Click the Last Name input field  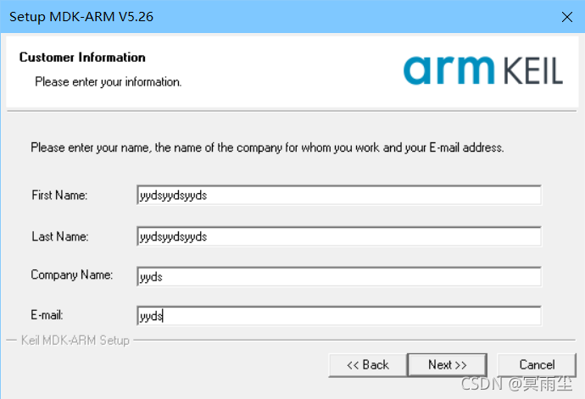point(339,236)
